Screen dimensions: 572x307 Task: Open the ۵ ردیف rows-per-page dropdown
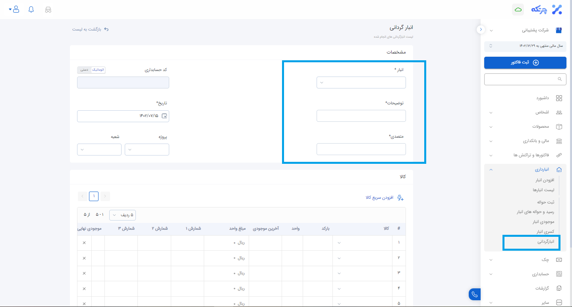tap(122, 215)
